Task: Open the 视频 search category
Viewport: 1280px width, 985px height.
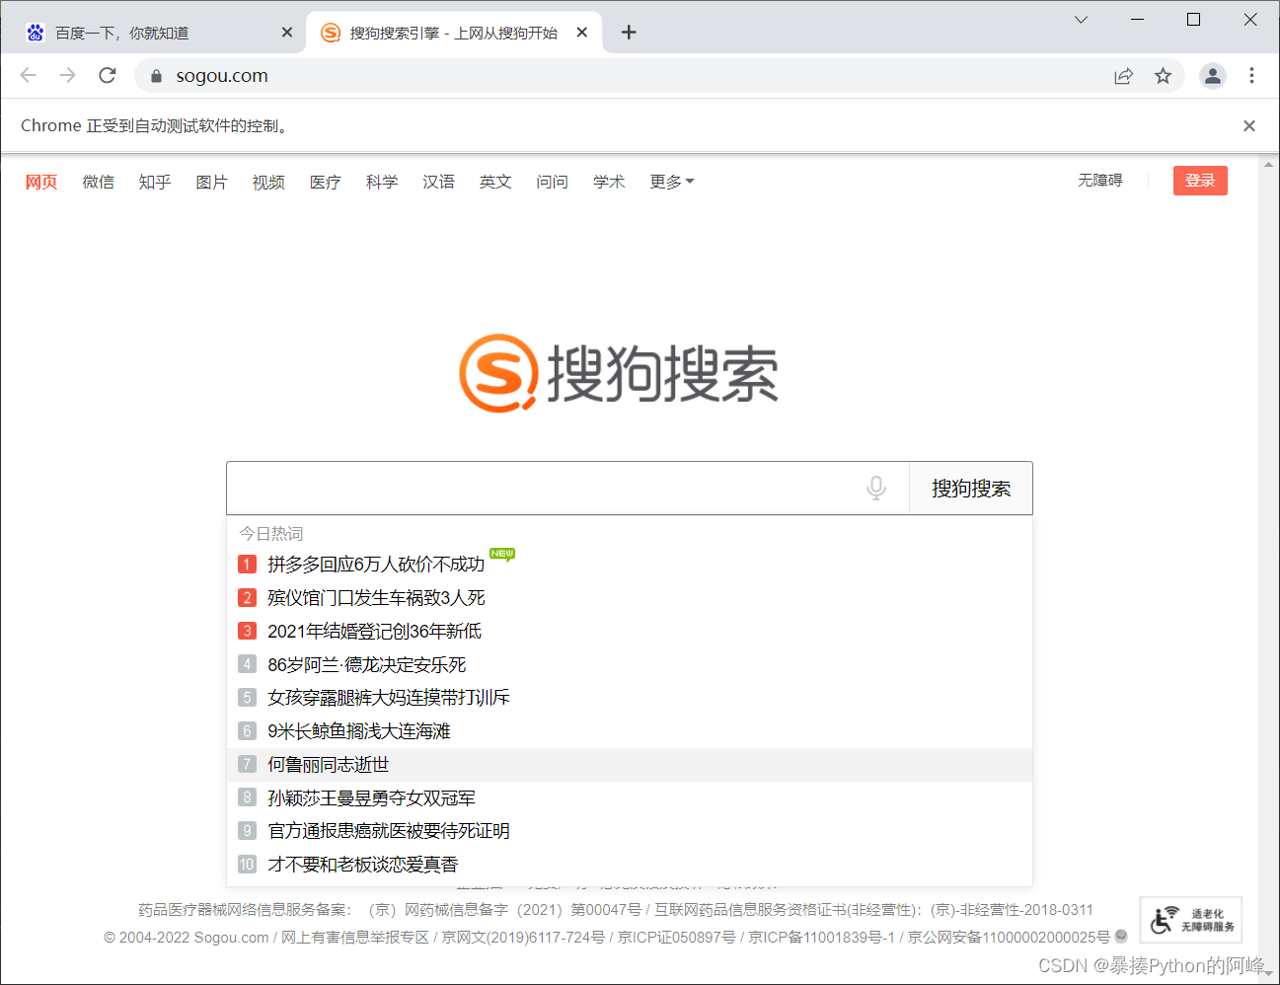Action: 268,182
